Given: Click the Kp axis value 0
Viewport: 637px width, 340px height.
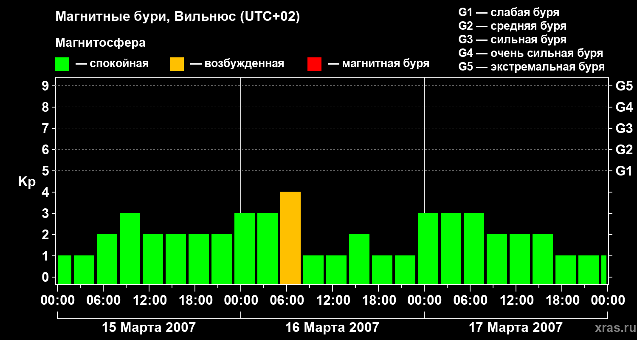Looking at the screenshot, I should pyautogui.click(x=46, y=277).
